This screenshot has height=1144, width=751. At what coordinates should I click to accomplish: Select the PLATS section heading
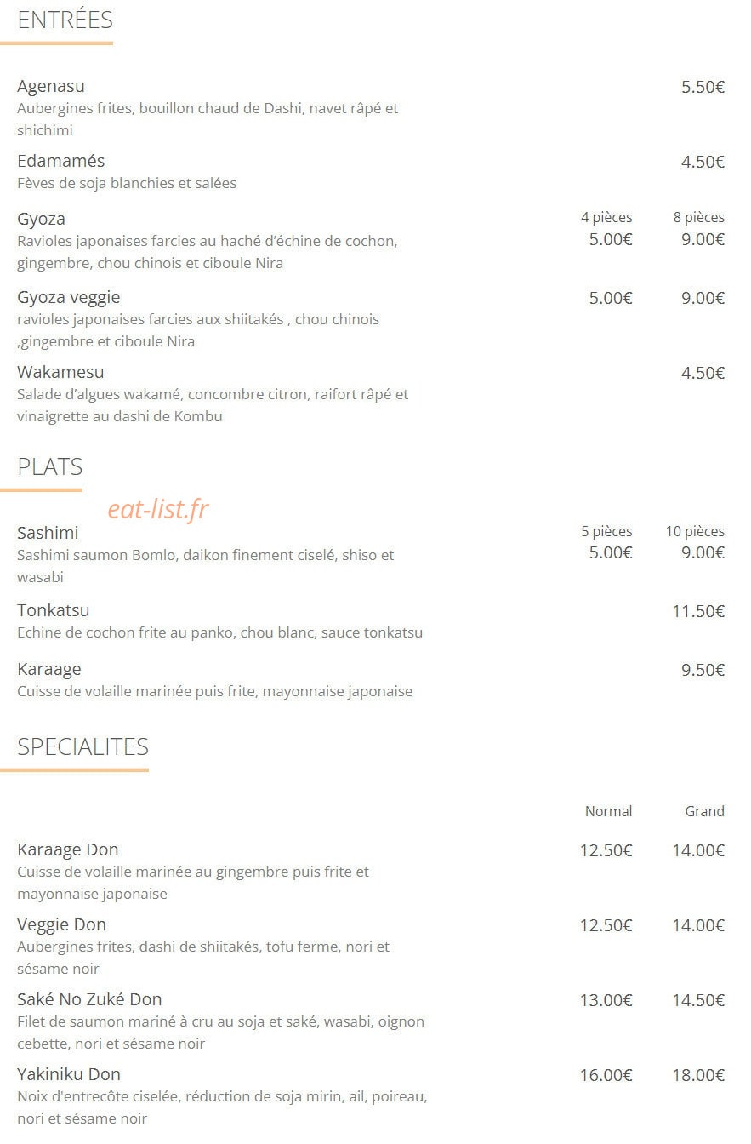(x=50, y=467)
